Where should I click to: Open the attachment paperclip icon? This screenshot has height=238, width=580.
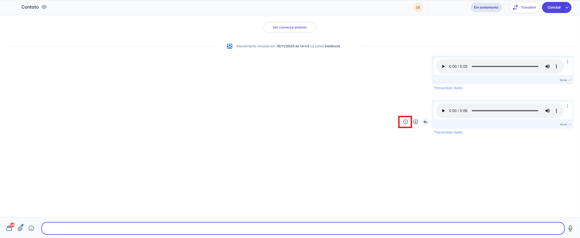point(21,228)
